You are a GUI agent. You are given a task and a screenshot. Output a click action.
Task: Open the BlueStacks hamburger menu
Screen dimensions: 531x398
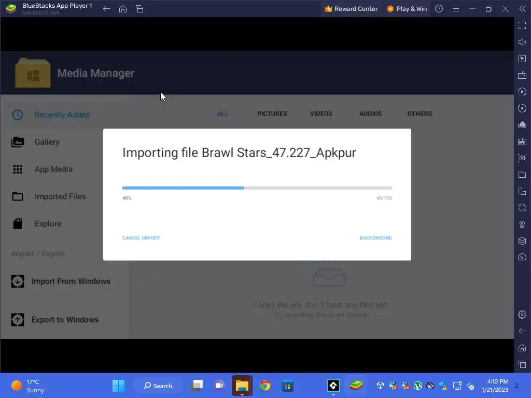point(456,9)
